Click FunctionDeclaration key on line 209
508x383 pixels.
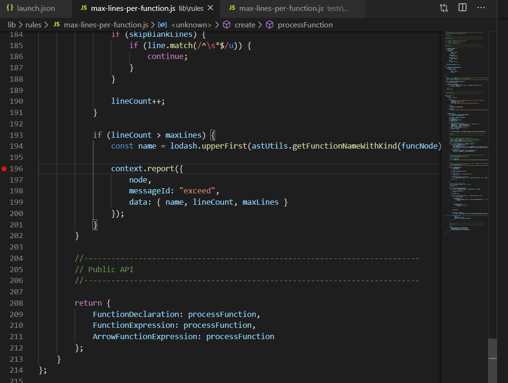click(136, 315)
